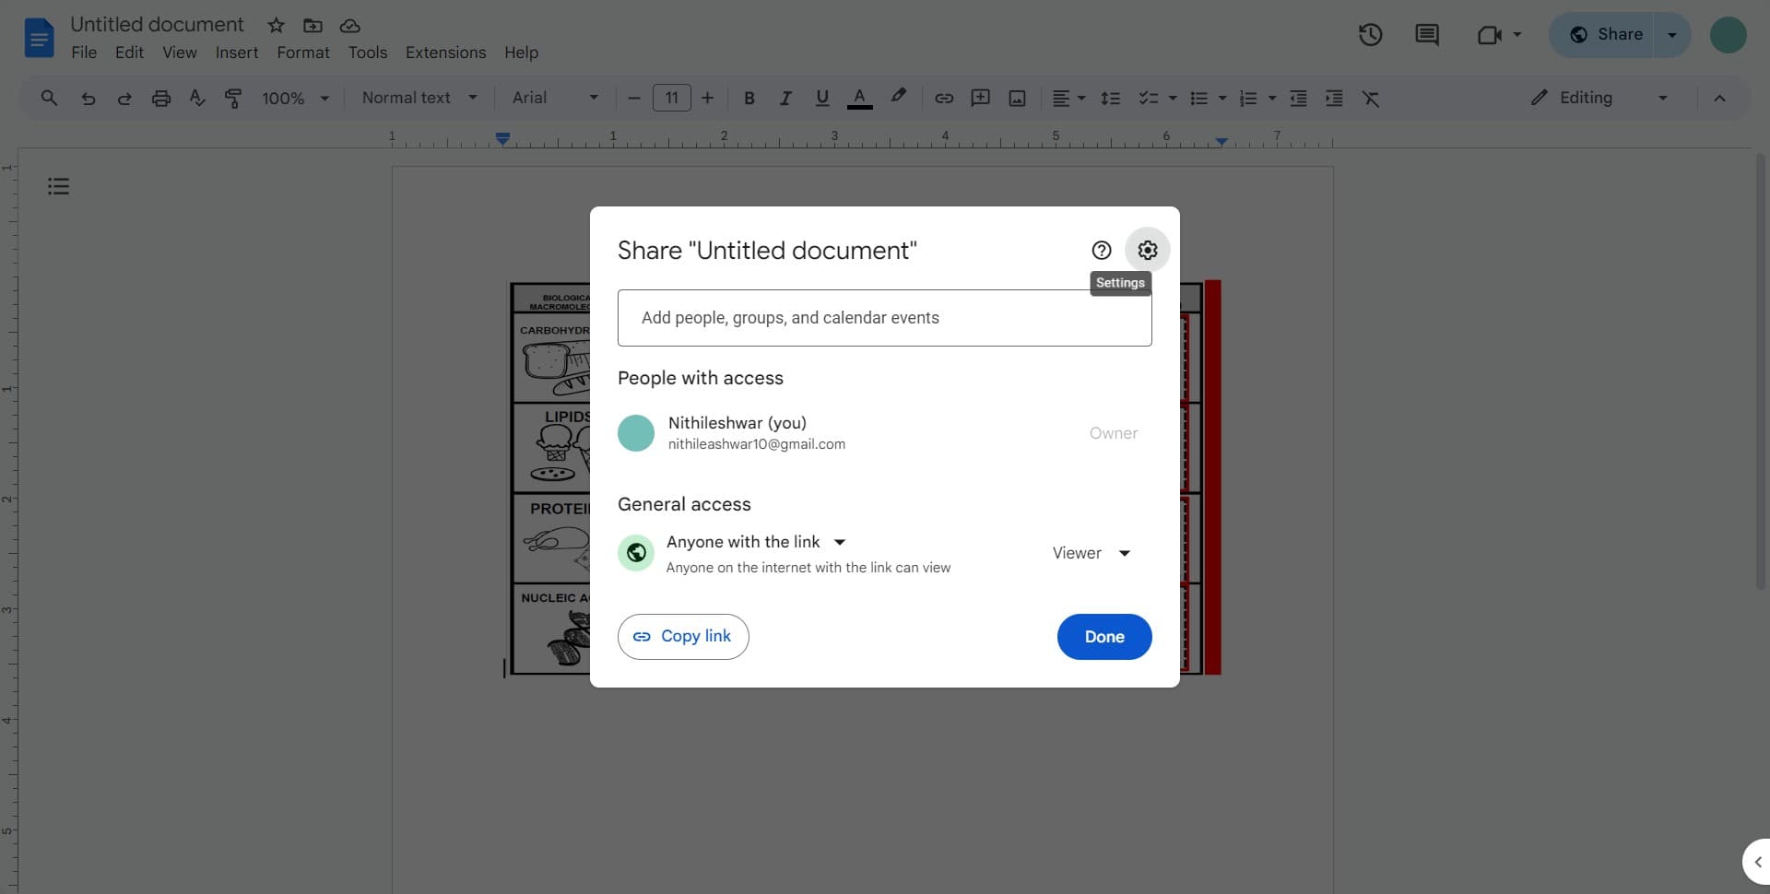
Task: Click the 'Add people, groups, and calendar events' field
Action: click(x=884, y=317)
